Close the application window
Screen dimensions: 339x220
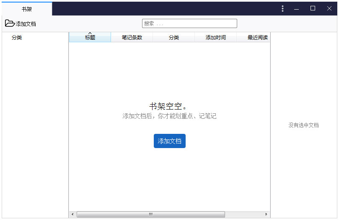329,8
